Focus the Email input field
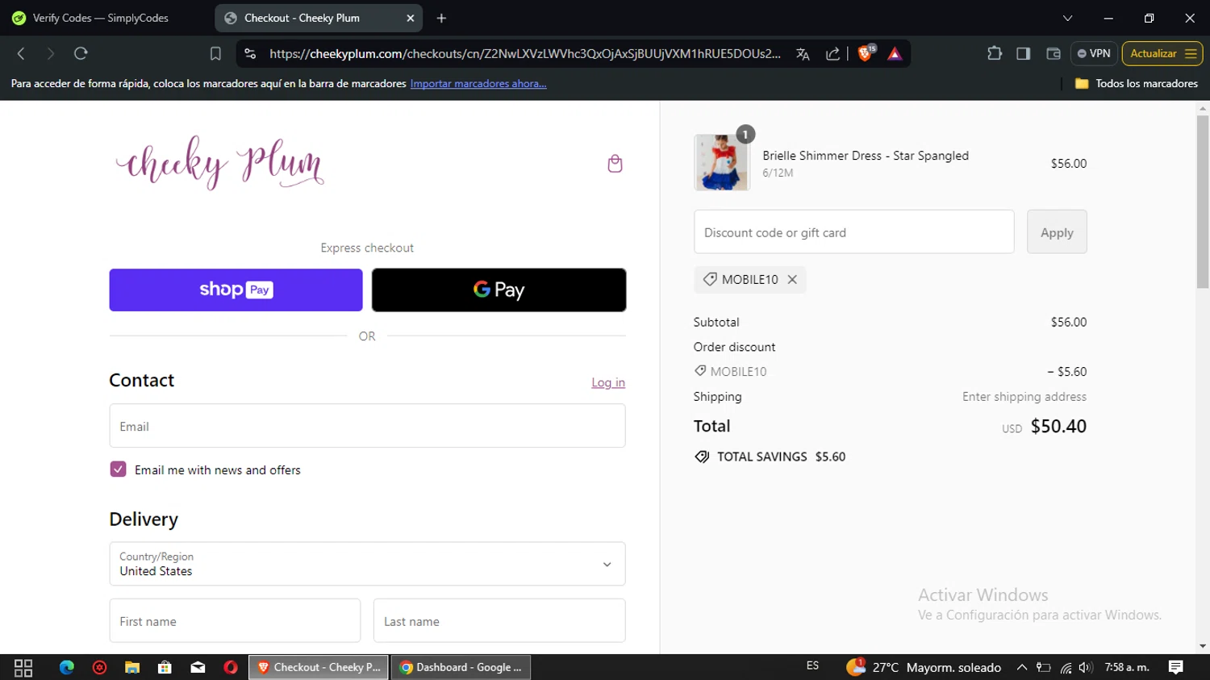Viewport: 1210px width, 680px height. pos(367,426)
